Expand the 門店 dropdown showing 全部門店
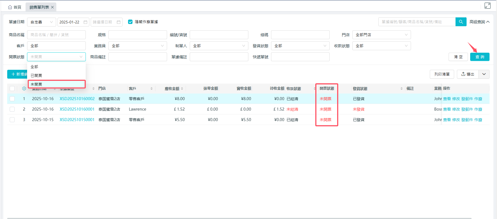Image resolution: width=497 pixels, height=219 pixels. point(381,35)
